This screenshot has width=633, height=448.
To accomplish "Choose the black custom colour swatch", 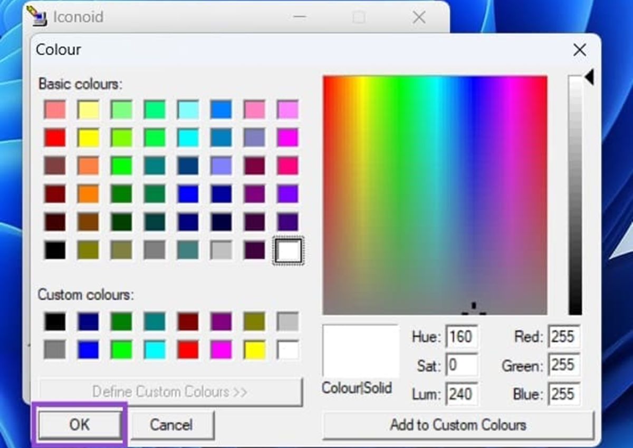I will click(x=55, y=322).
